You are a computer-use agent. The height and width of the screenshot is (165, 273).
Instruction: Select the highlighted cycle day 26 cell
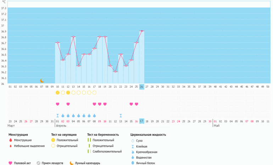point(141,87)
